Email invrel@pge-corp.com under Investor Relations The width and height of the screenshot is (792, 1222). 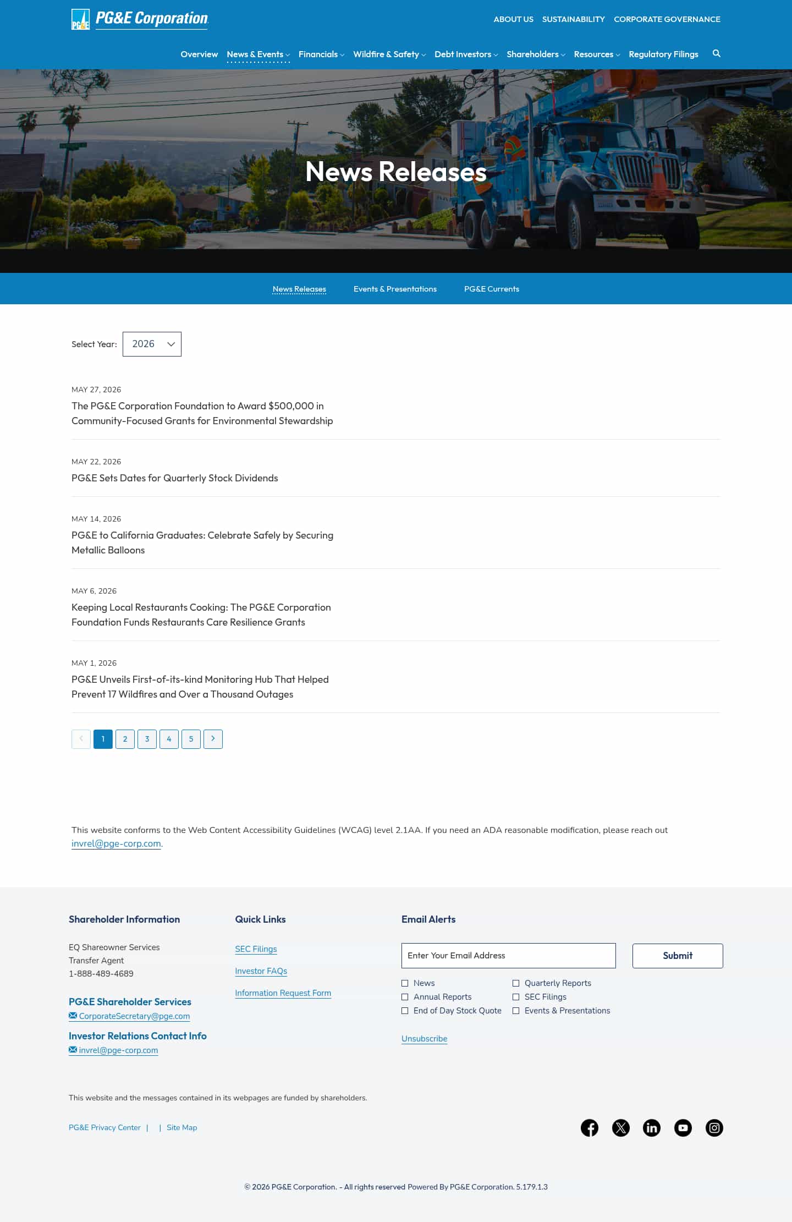click(113, 1050)
